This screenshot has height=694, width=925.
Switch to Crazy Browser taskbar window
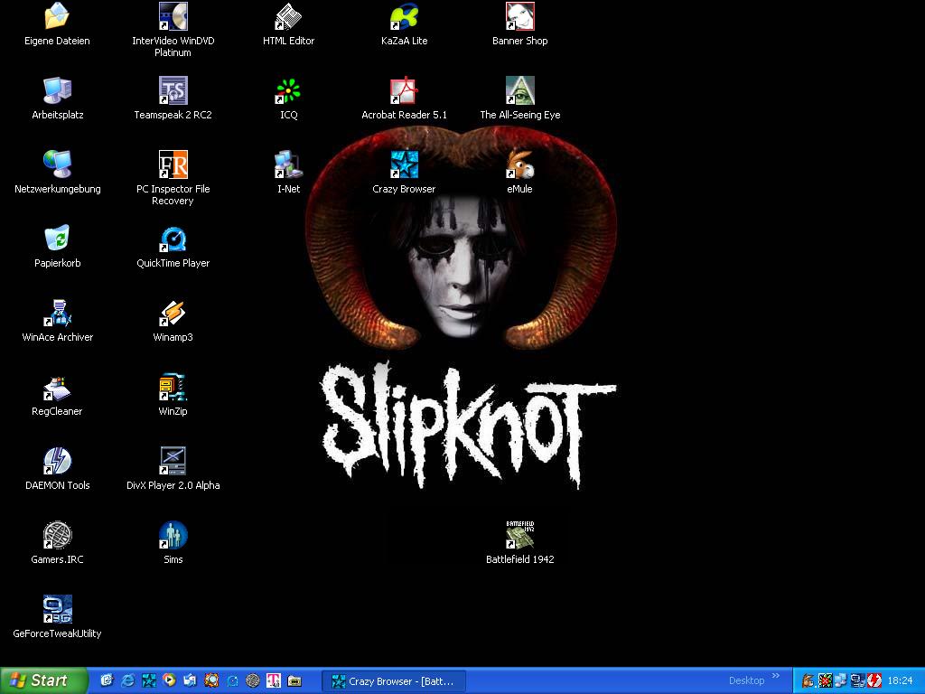click(394, 681)
